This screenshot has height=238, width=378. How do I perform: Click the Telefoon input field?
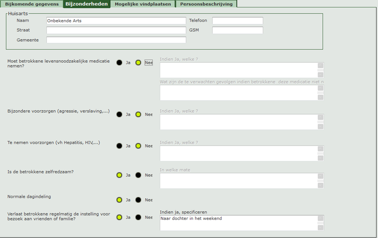click(x=237, y=21)
